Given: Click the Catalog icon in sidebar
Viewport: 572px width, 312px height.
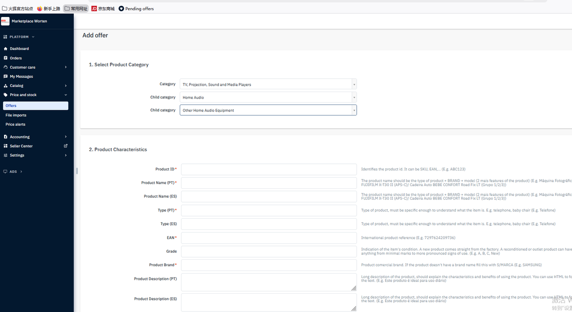Looking at the screenshot, I should tap(5, 86).
